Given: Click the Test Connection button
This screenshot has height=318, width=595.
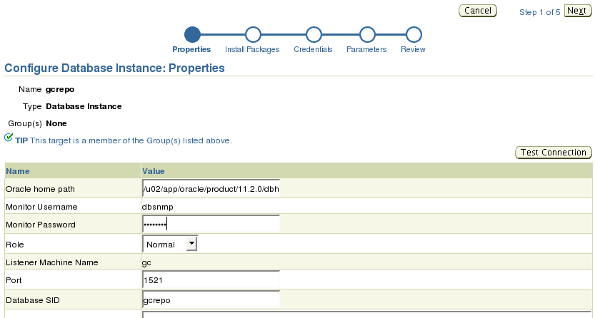Looking at the screenshot, I should pos(554,153).
